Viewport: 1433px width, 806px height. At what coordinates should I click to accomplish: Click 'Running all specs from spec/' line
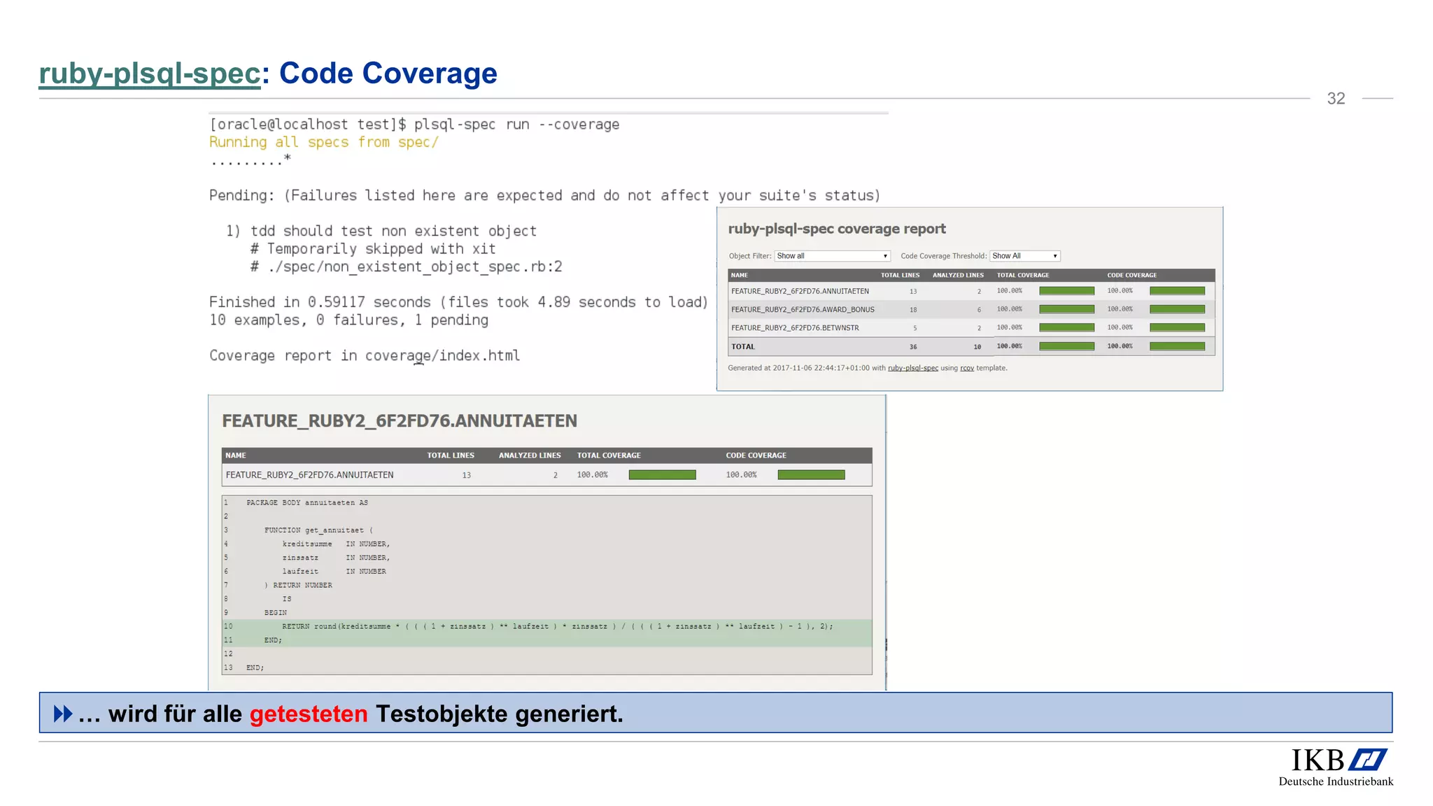(x=324, y=143)
